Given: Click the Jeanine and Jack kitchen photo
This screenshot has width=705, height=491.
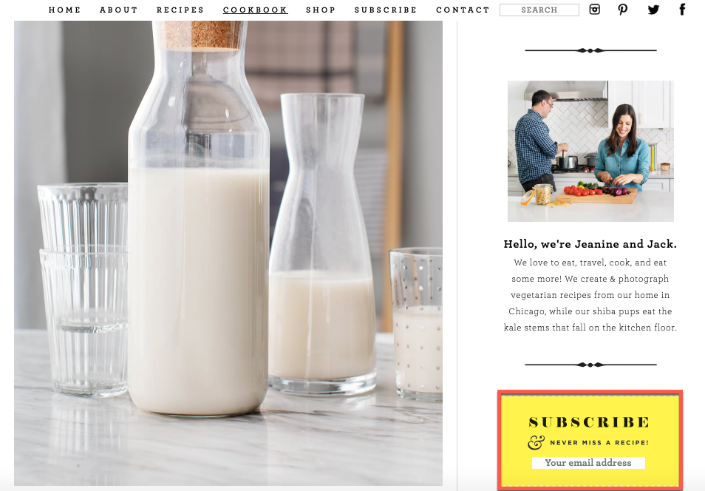Looking at the screenshot, I should (590, 151).
